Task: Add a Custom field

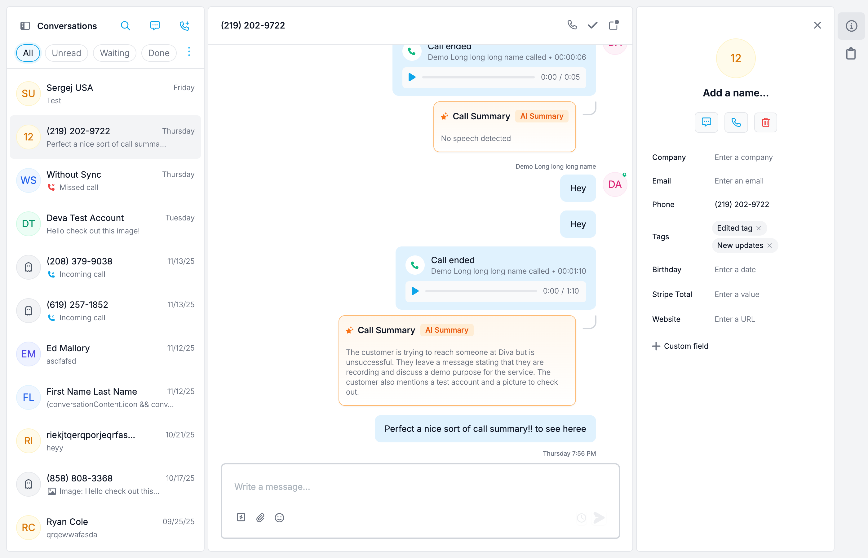Action: tap(680, 346)
